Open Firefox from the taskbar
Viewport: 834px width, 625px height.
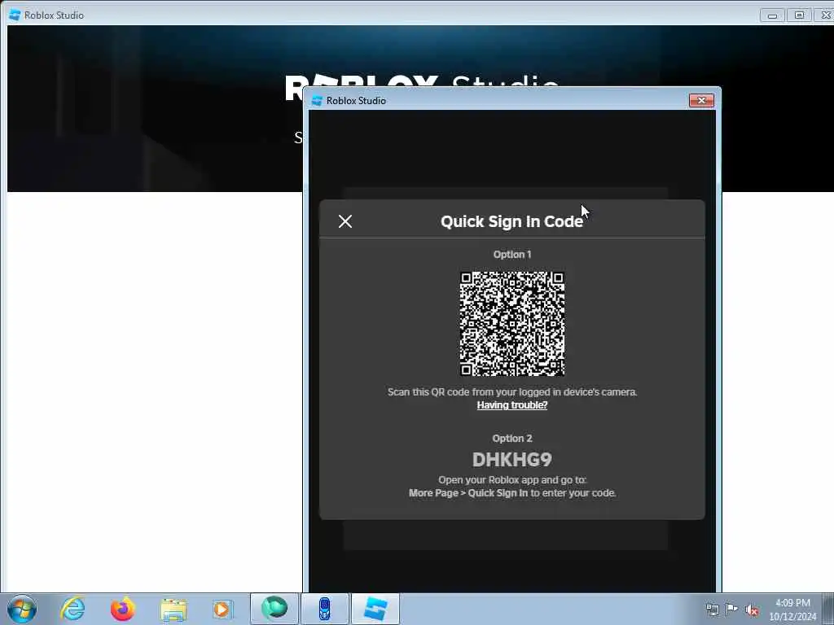pos(122,609)
